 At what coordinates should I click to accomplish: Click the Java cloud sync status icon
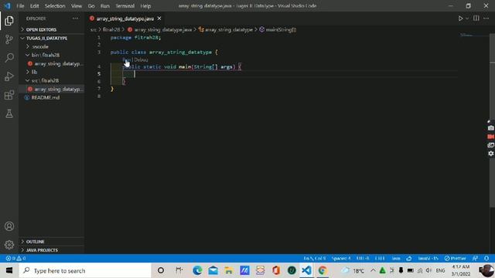pos(409,259)
